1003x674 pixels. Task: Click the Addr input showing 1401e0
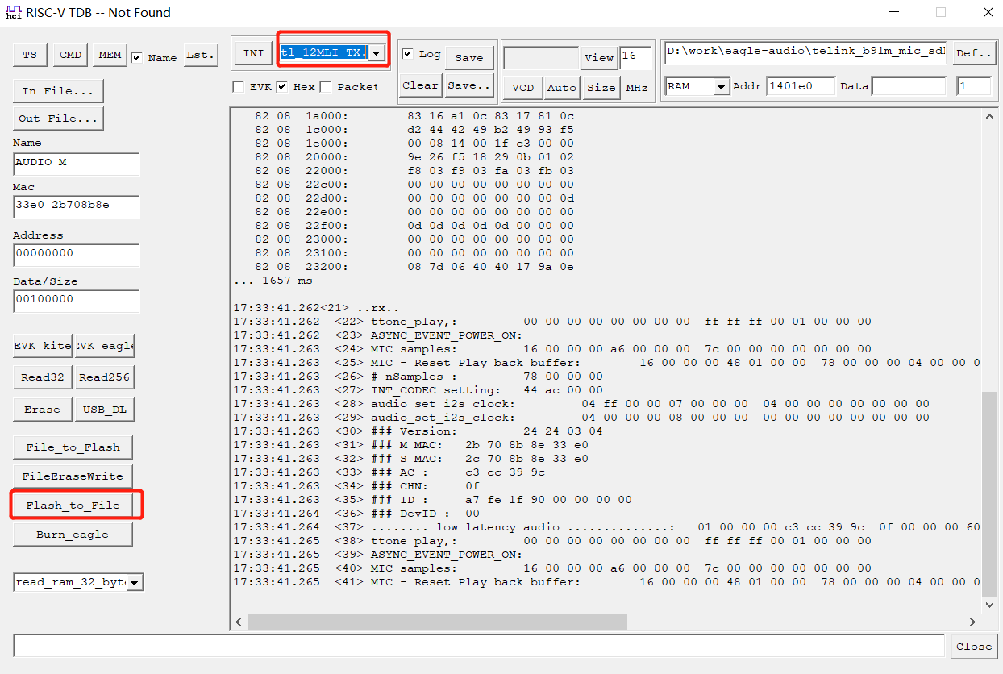(801, 85)
